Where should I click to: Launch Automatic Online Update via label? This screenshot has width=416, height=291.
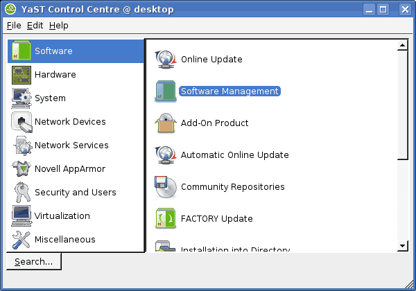[x=235, y=155]
